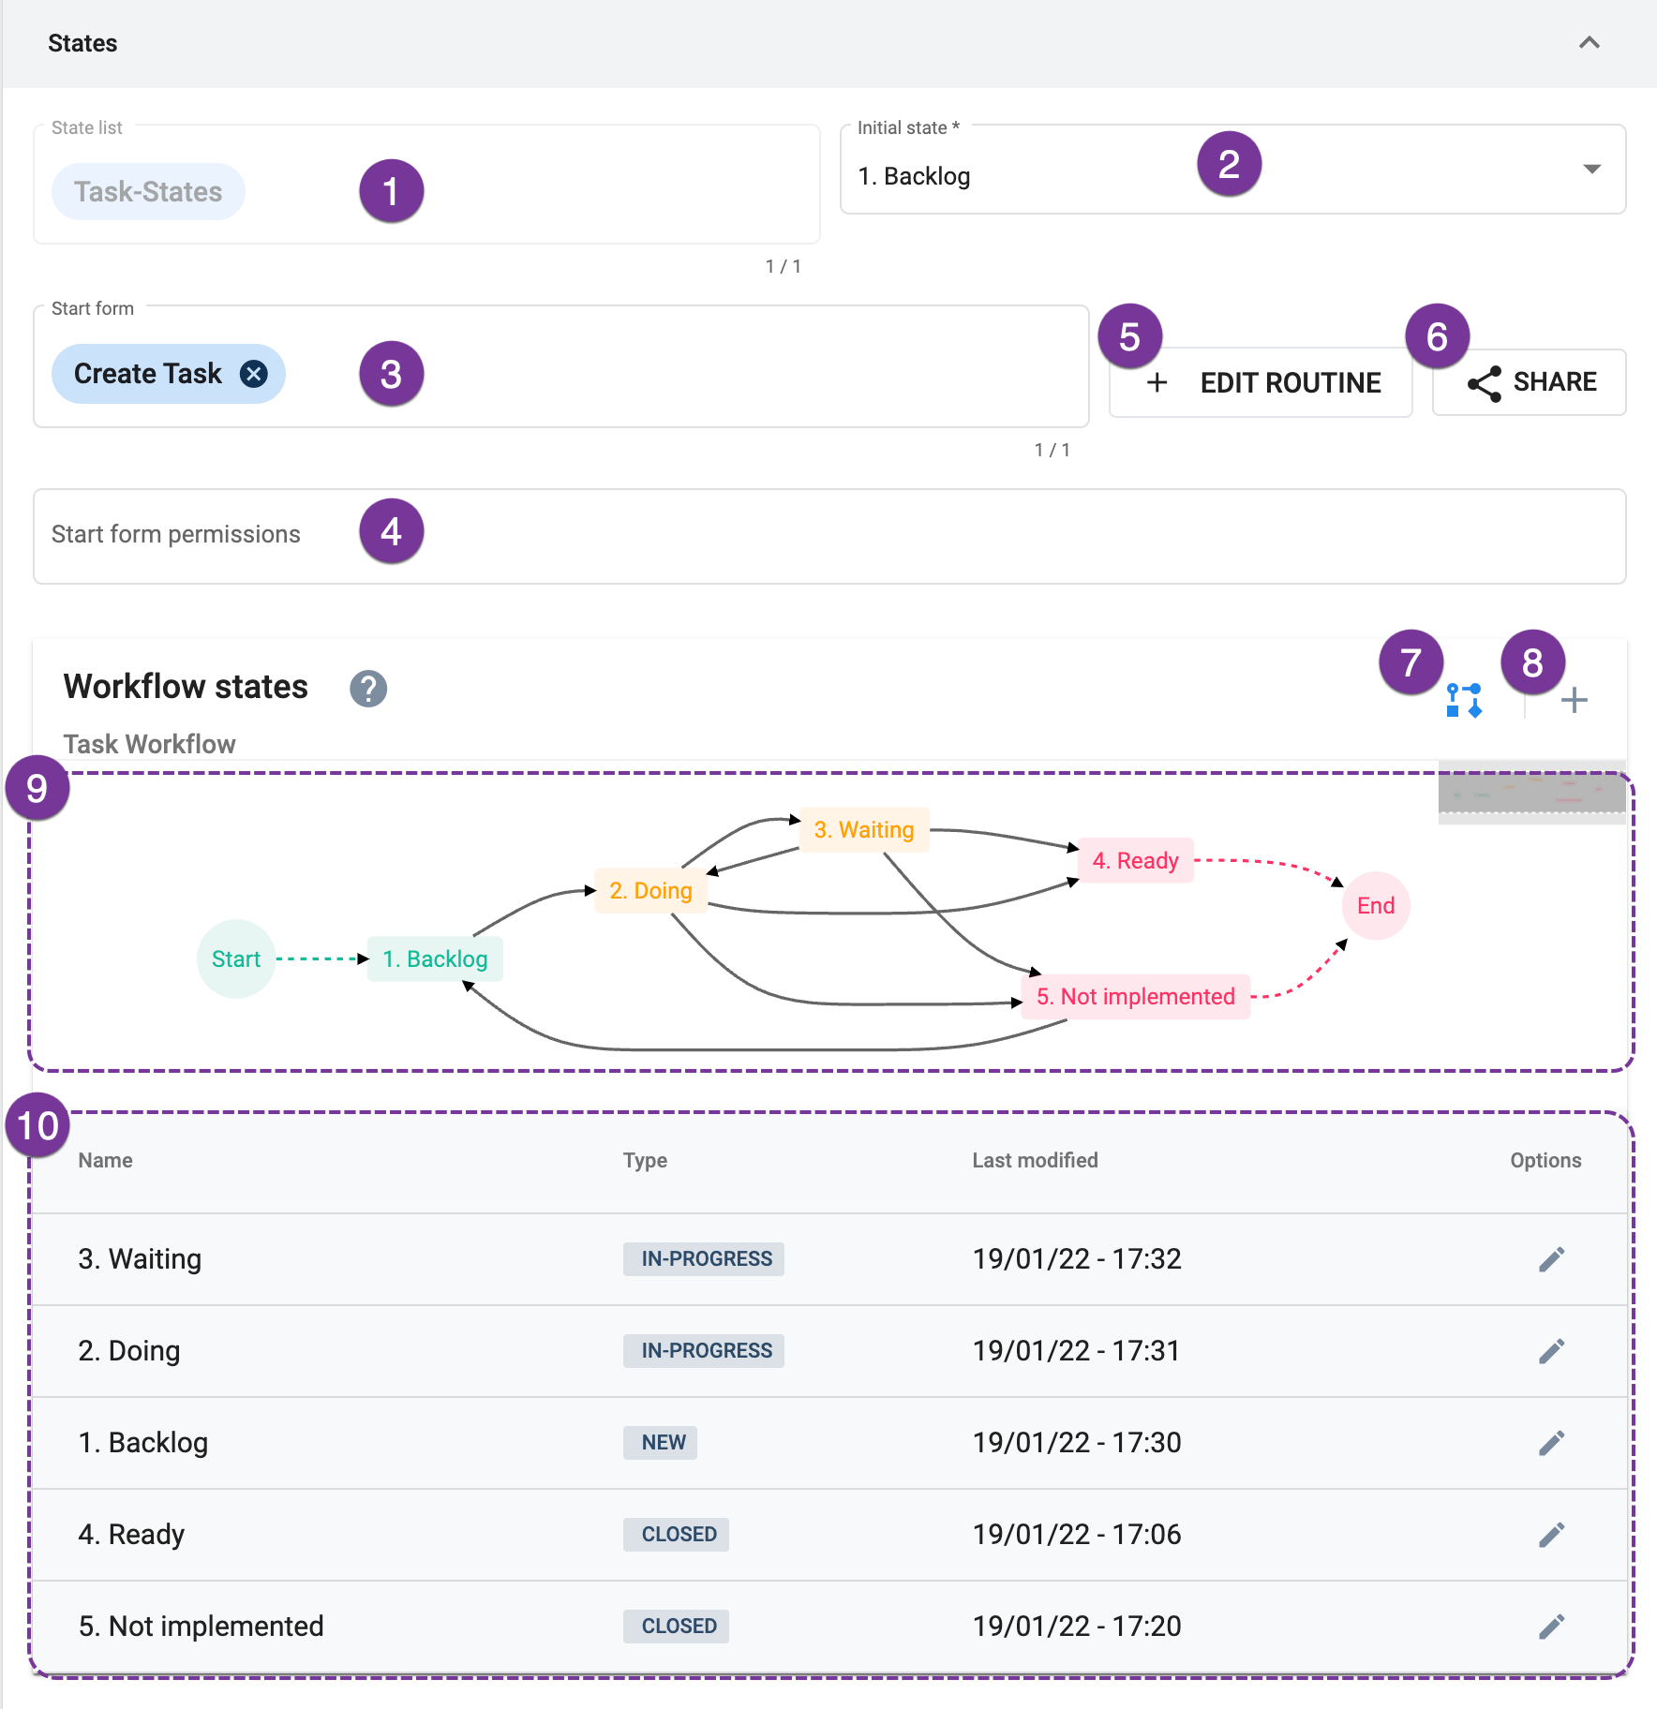Click the Start form permissions field
The width and height of the screenshot is (1657, 1709).
(x=829, y=536)
